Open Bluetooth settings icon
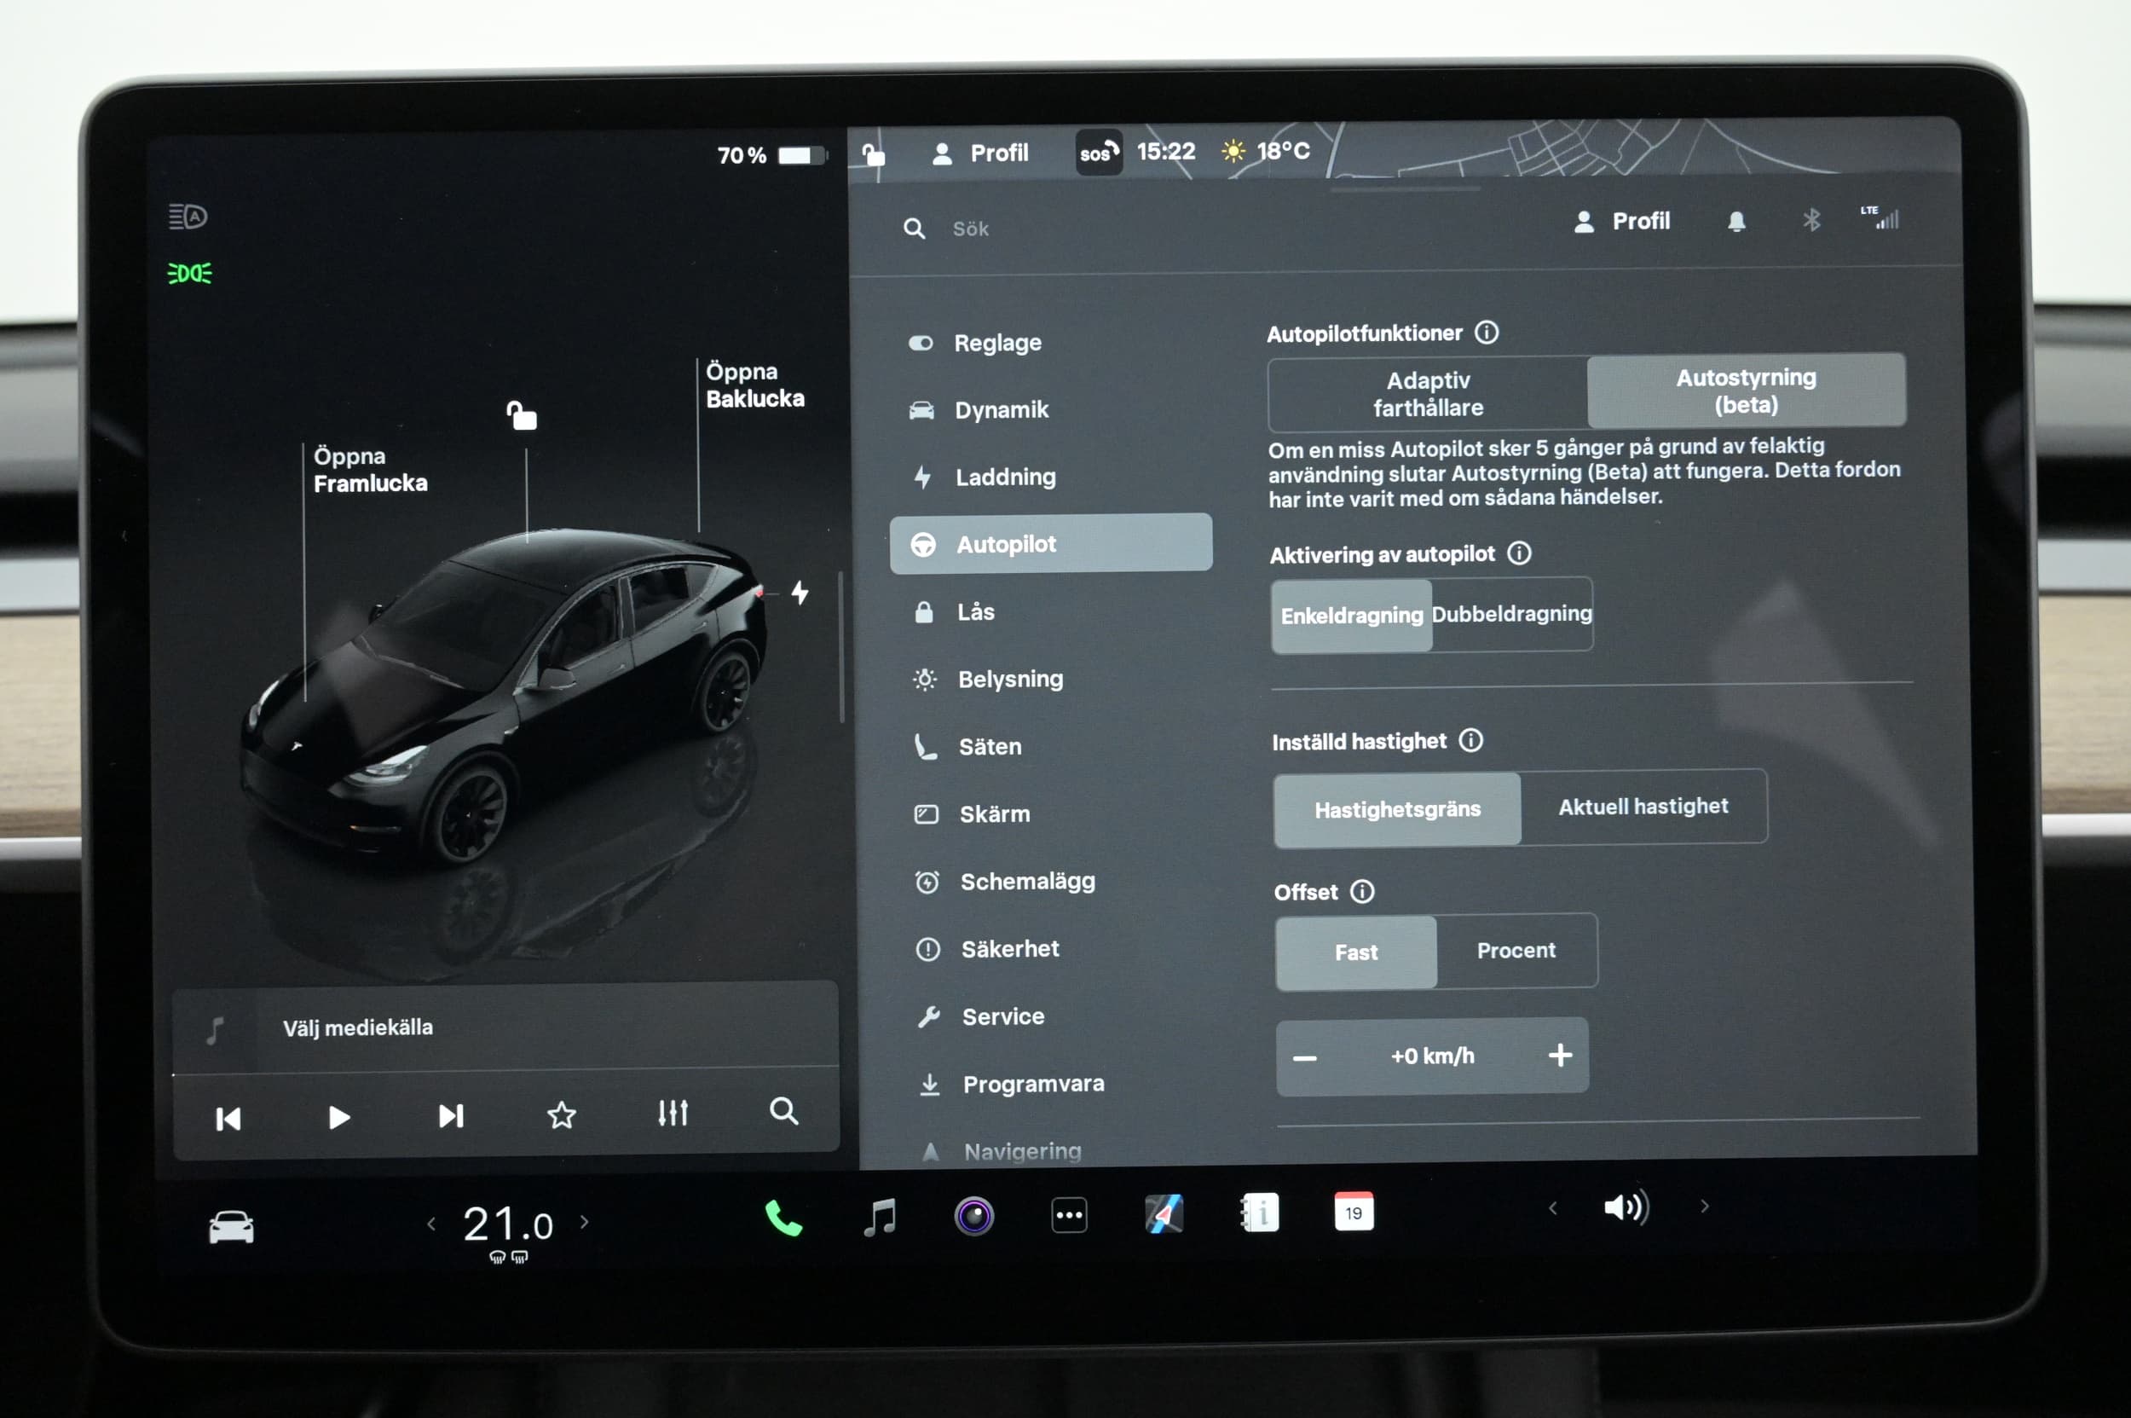 (x=1811, y=220)
